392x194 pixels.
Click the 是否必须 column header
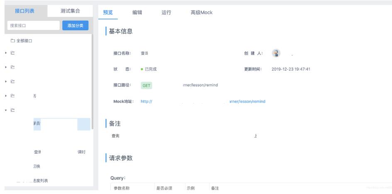tap(164, 188)
